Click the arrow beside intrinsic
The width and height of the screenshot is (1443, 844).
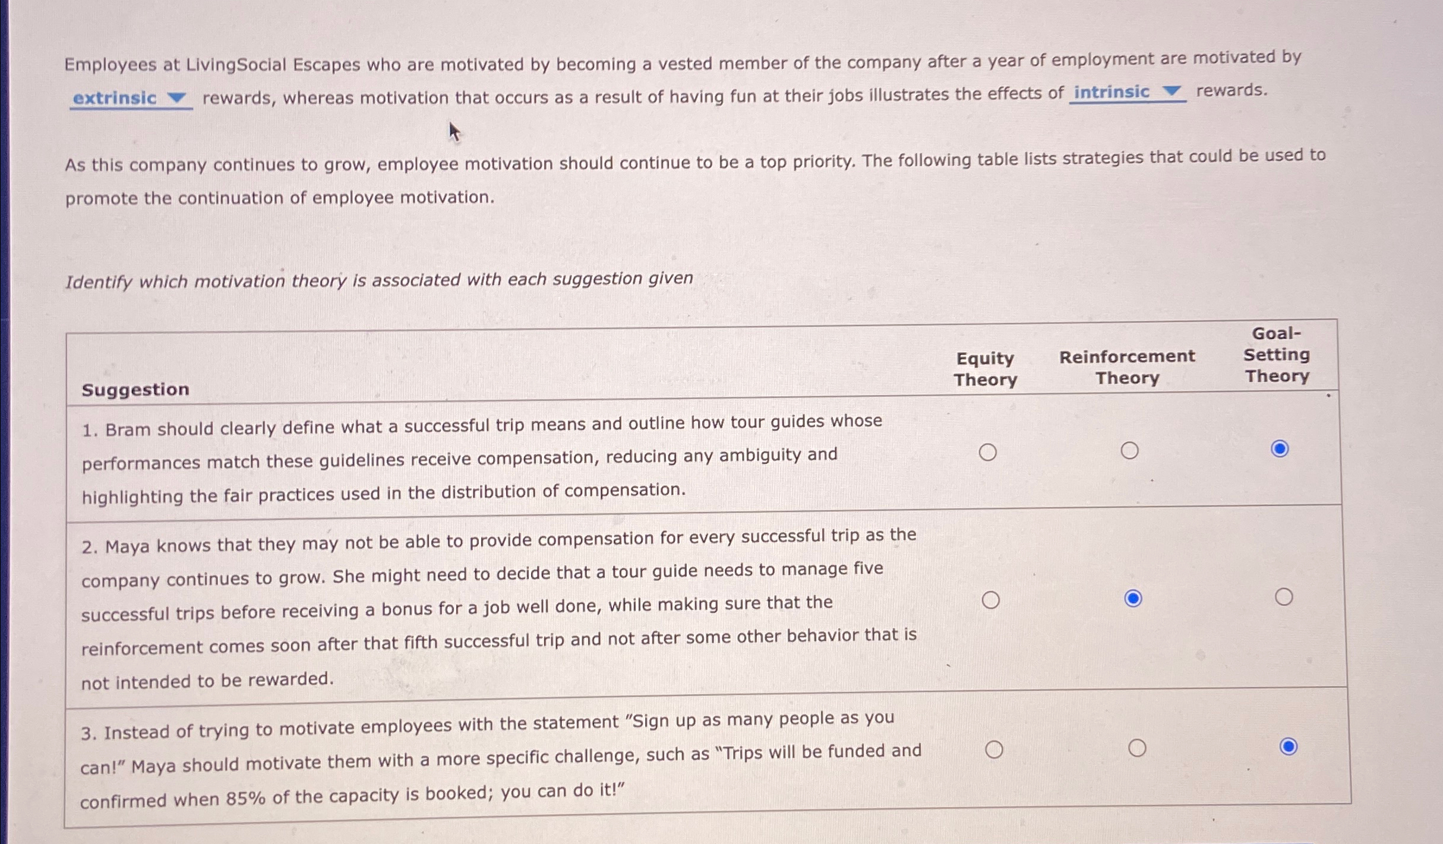[1172, 91]
